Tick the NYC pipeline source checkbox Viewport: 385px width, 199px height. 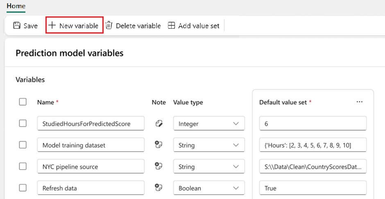coord(23,167)
